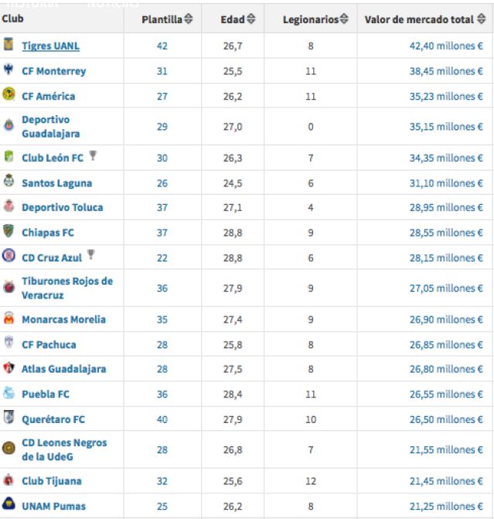Sort table by Edad column arrows
The image size is (494, 519).
click(x=251, y=19)
